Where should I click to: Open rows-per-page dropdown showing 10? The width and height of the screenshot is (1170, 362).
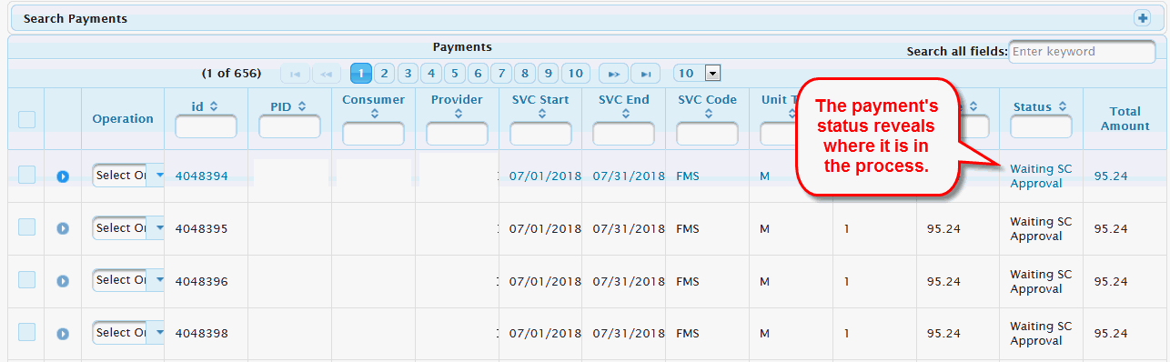click(697, 74)
